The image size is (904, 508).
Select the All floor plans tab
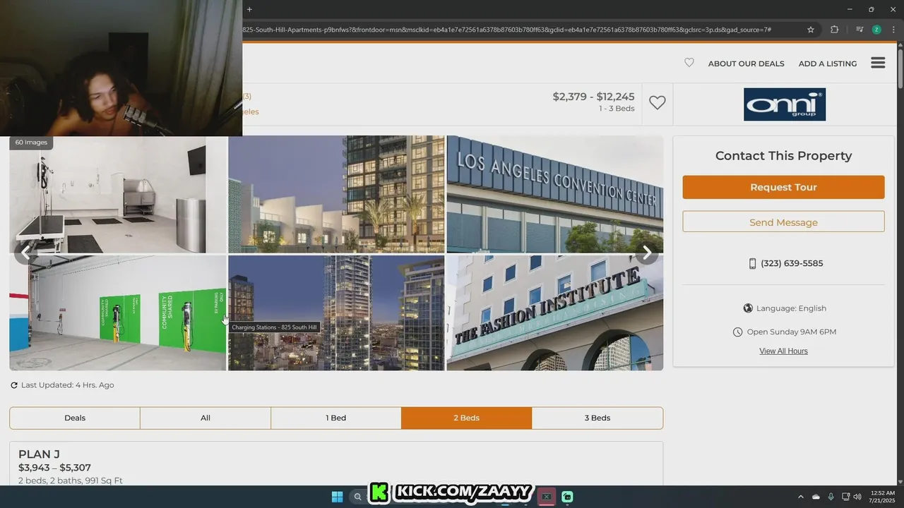pyautogui.click(x=206, y=418)
